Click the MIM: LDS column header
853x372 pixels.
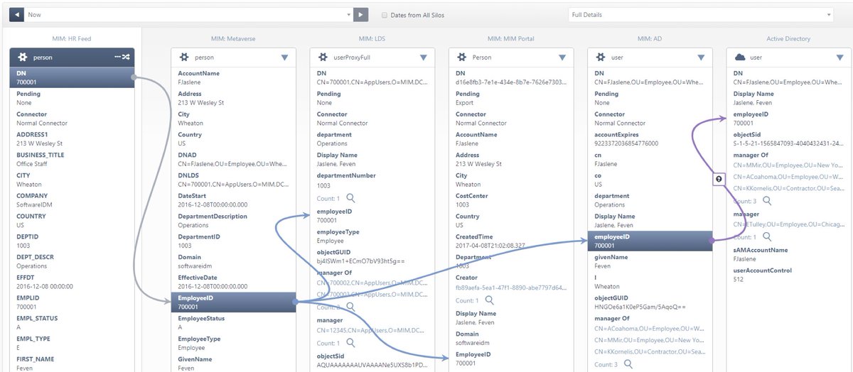(372, 39)
